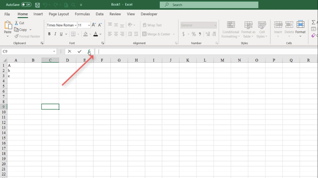Cancel formula entry with the X
The image size is (318, 178).
[x=69, y=51]
